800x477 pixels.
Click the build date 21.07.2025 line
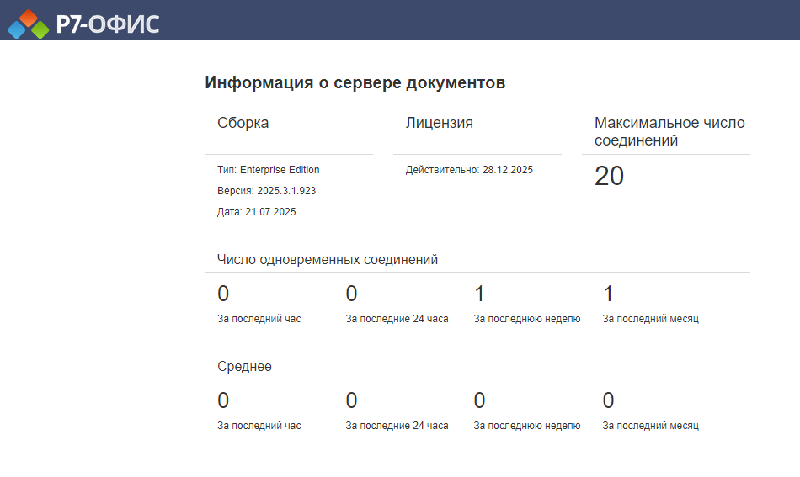point(256,212)
